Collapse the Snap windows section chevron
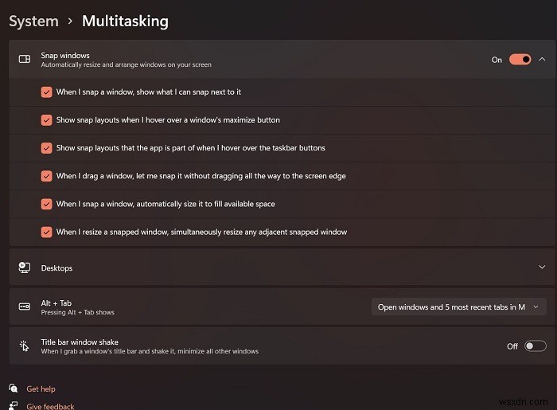The width and height of the screenshot is (557, 410). pos(542,59)
